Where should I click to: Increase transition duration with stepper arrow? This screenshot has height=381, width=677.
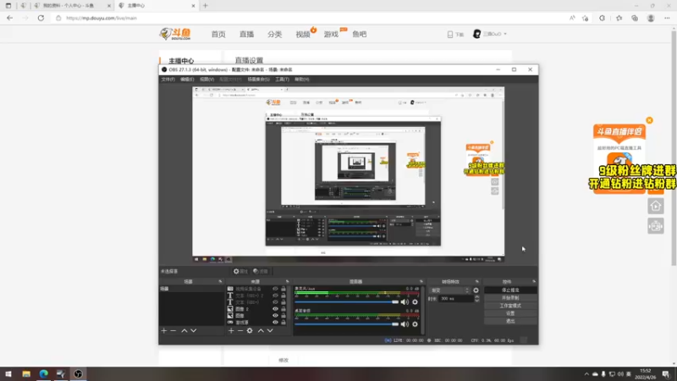(x=476, y=297)
